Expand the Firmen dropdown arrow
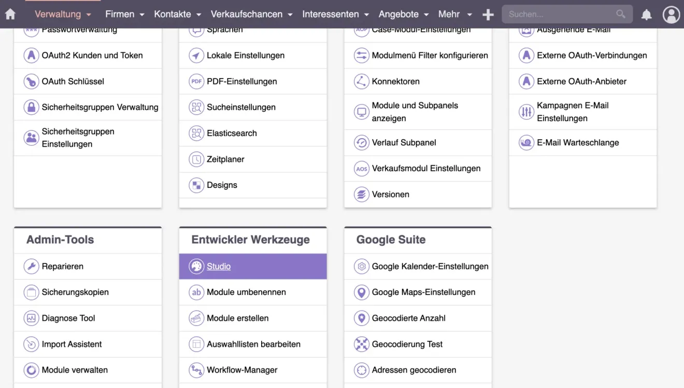 142,15
